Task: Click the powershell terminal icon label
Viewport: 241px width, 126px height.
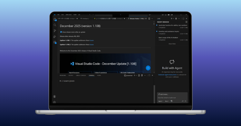Action: click(128, 76)
